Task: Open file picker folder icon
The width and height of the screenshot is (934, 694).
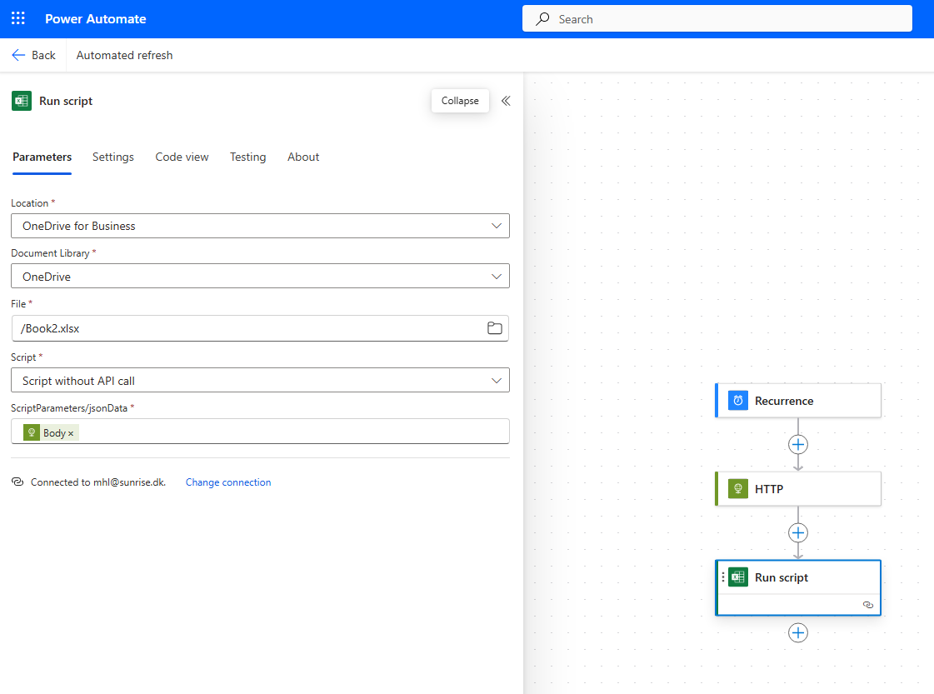Action: pos(495,328)
